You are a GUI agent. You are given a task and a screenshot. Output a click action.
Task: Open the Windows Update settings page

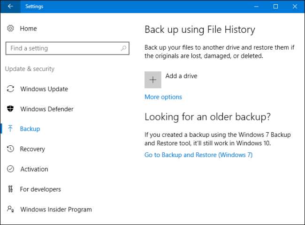[44, 89]
